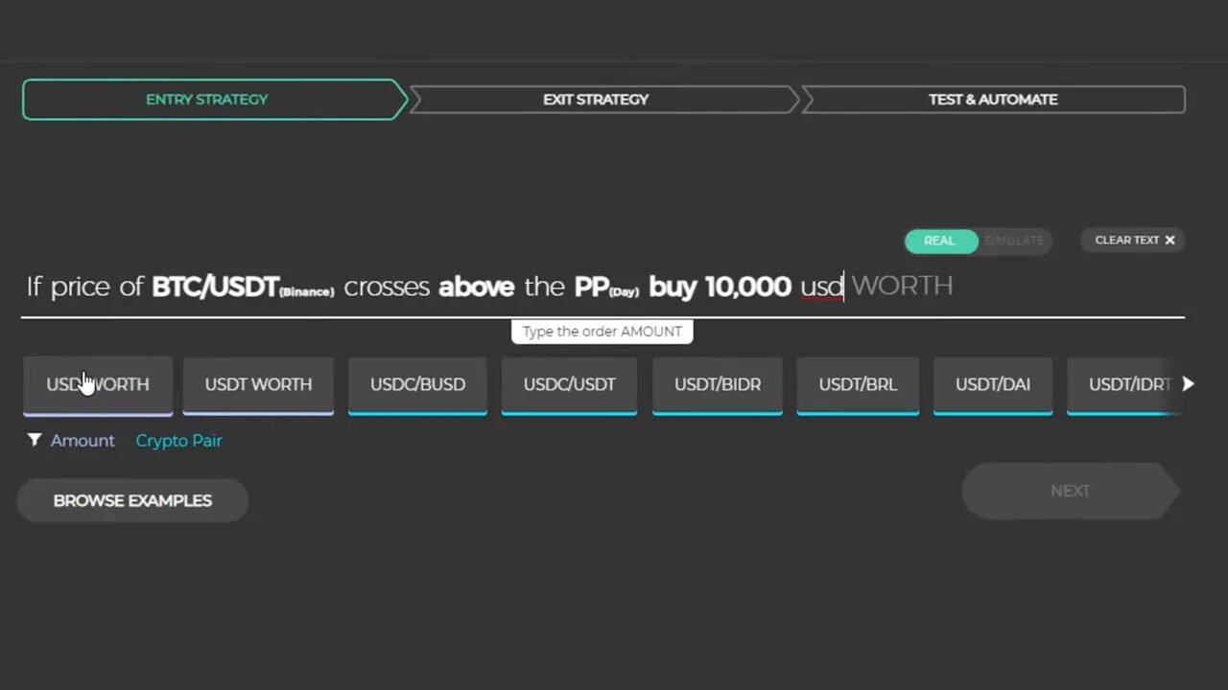Image resolution: width=1228 pixels, height=690 pixels.
Task: Select the ENTRY STRATEGY tab
Action: (x=207, y=99)
